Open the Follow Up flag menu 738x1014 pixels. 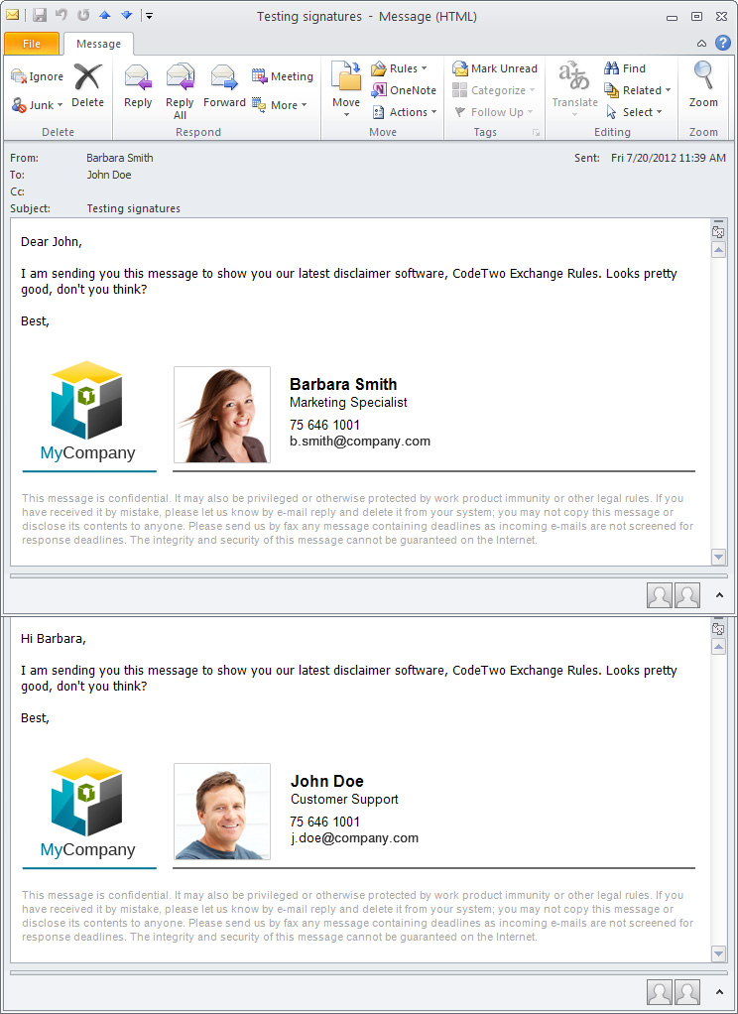tap(493, 112)
